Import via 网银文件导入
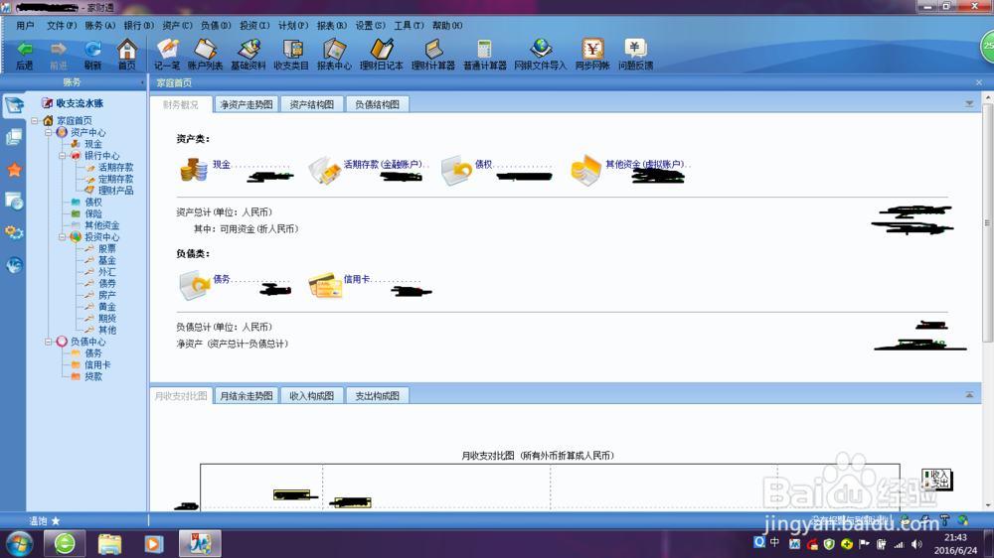The width and height of the screenshot is (994, 558). pyautogui.click(x=540, y=55)
